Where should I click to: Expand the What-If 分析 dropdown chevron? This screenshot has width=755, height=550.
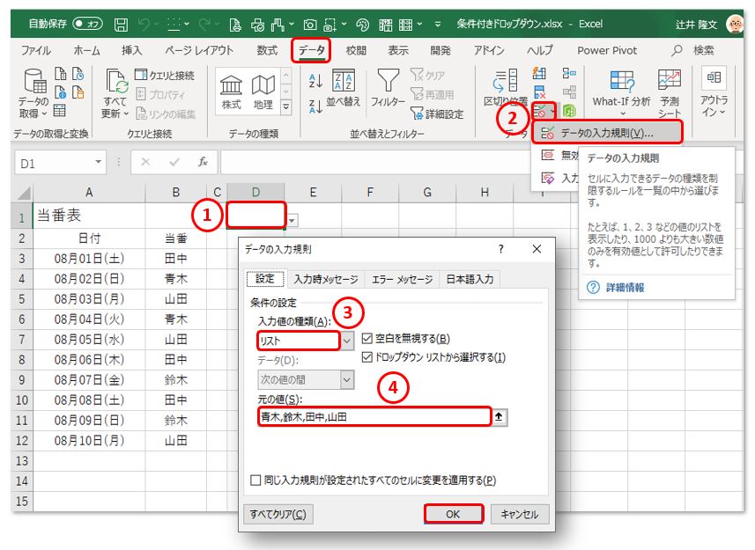[623, 114]
